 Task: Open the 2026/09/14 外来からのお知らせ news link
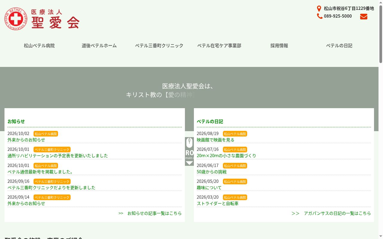[x=26, y=203]
